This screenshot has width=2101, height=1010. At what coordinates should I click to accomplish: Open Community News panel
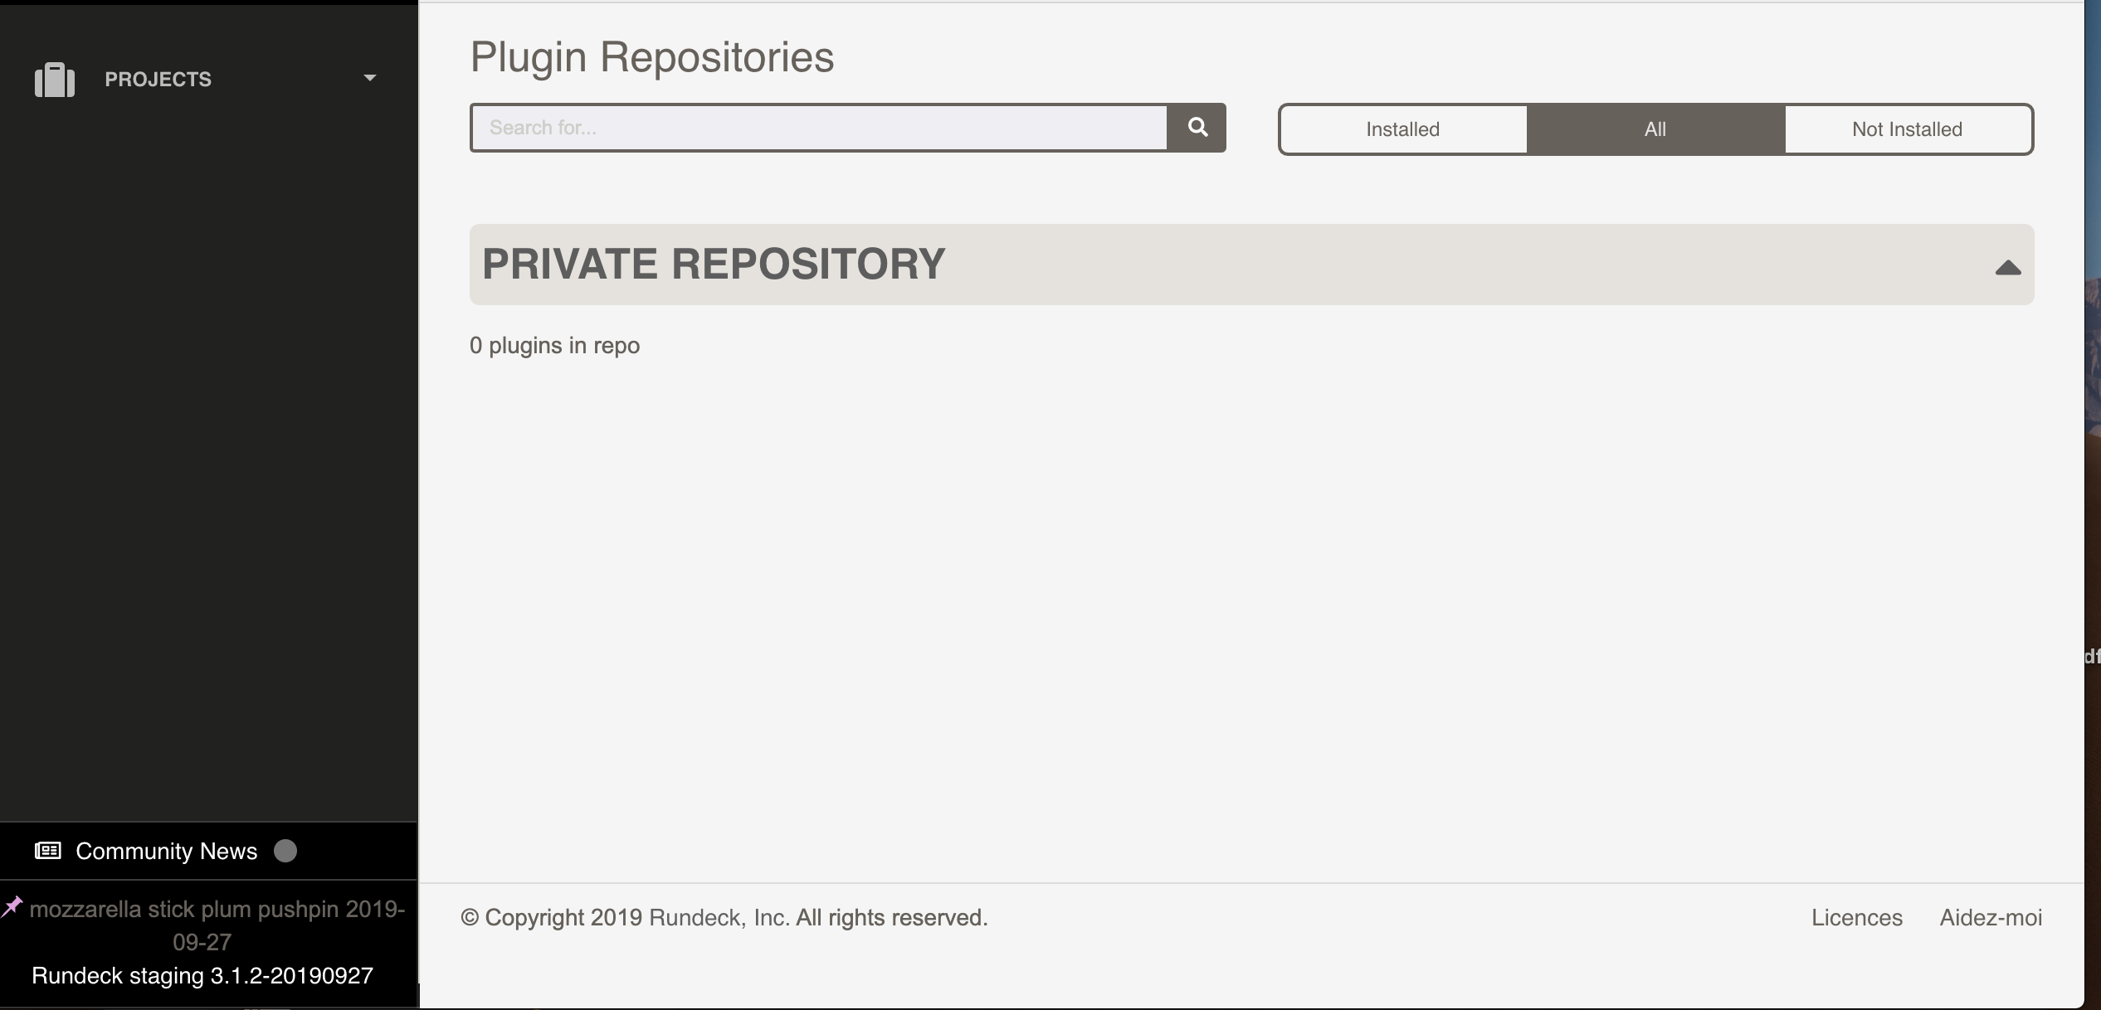click(x=166, y=851)
